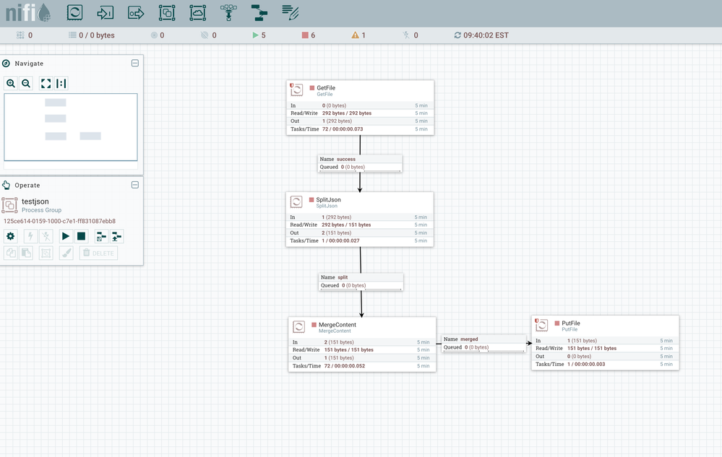Choose the Process Group toolbar icon
722x457 pixels.
coord(167,12)
